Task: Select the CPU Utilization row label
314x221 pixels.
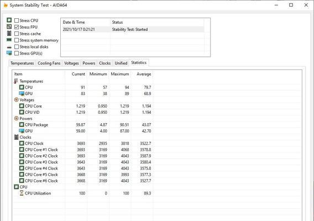Action: 38,193
